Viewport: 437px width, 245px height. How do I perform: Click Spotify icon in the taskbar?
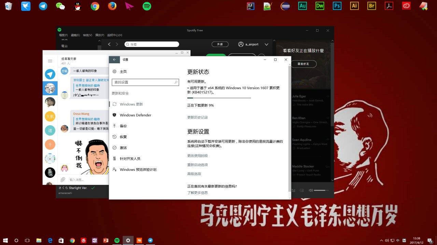(117, 240)
